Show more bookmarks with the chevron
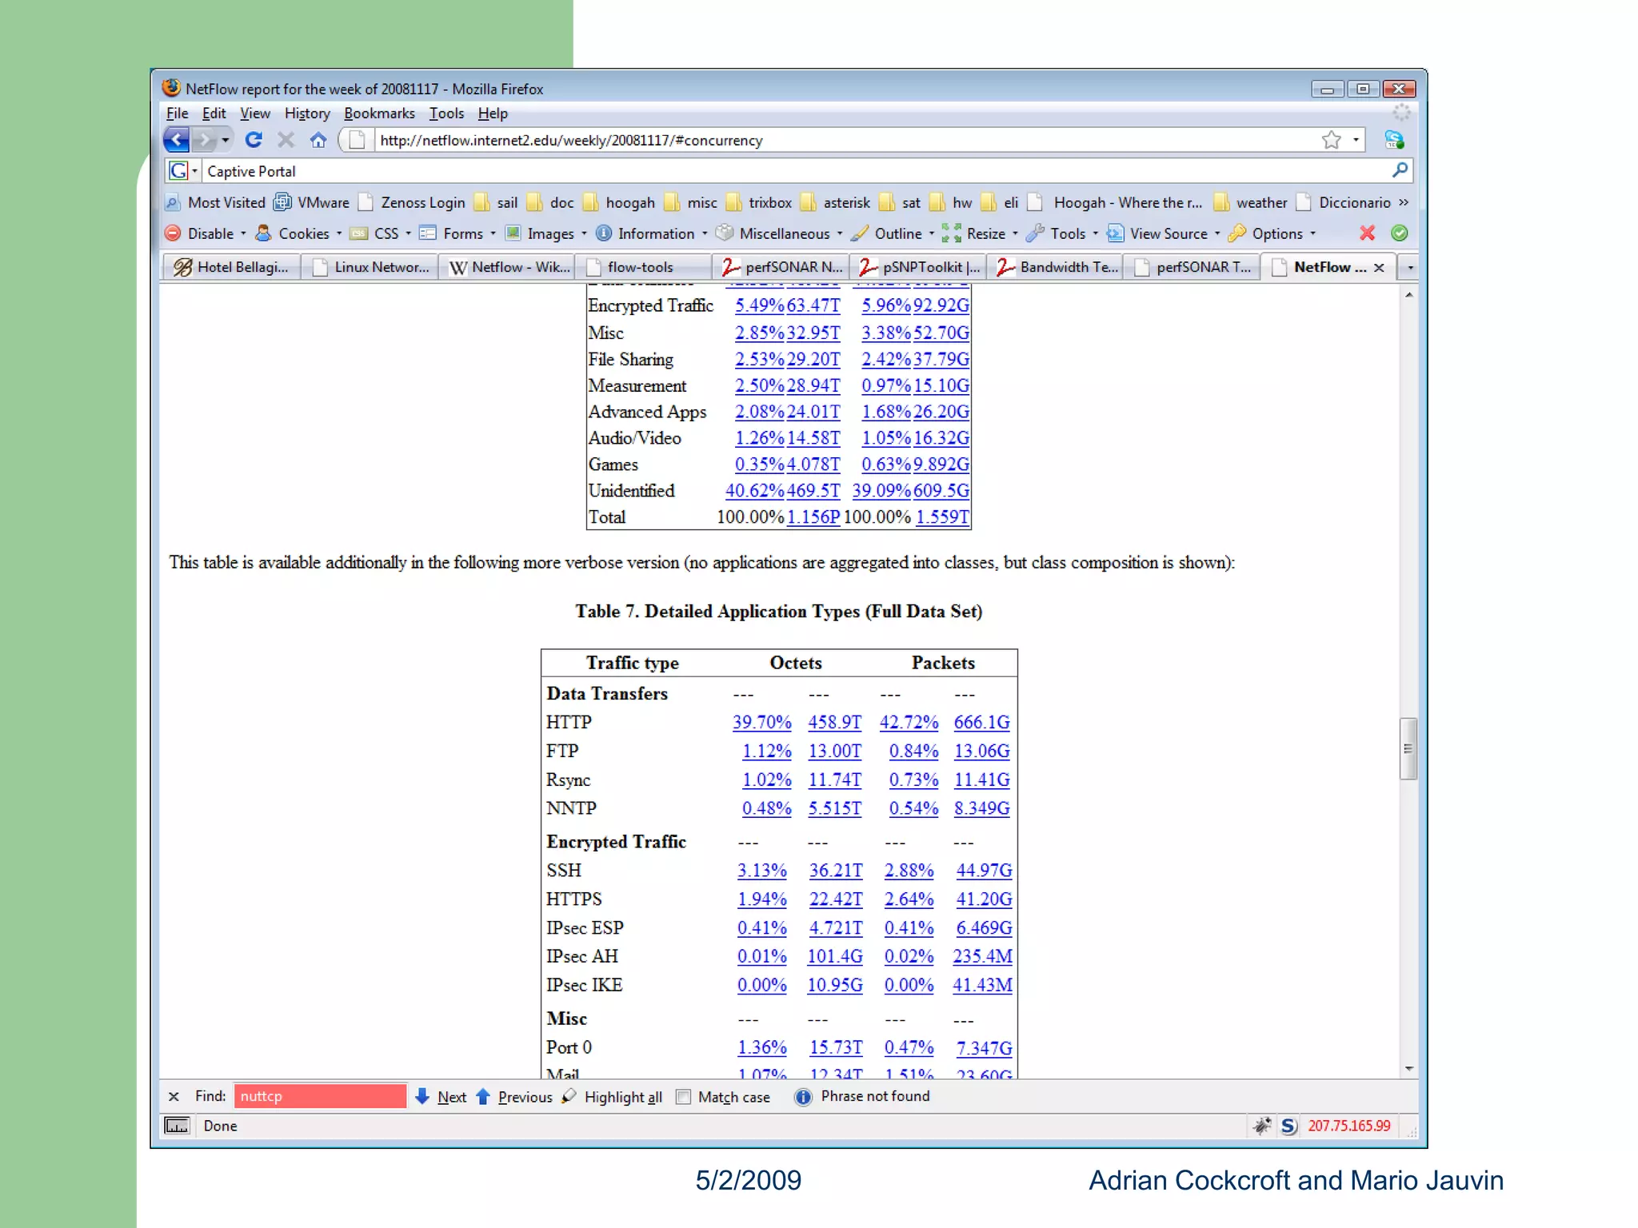 tap(1404, 202)
